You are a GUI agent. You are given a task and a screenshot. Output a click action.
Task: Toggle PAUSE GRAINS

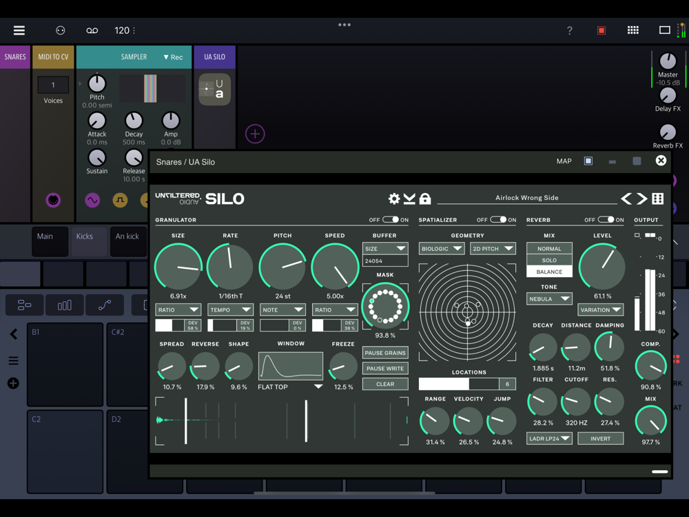pos(385,353)
